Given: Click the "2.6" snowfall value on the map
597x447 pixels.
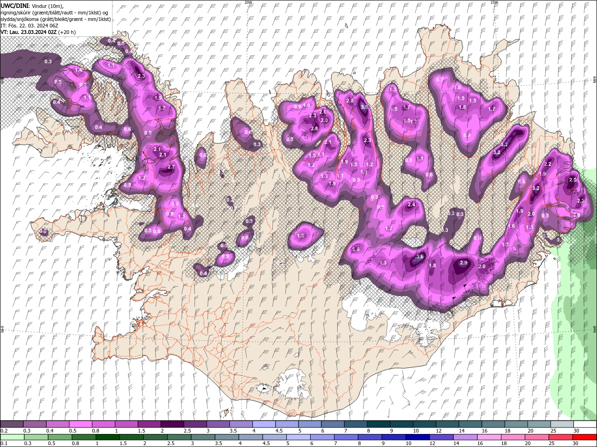Looking at the screenshot, I should click(x=322, y=112).
